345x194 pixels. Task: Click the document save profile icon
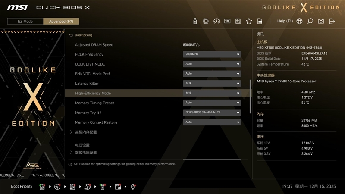[x=260, y=21]
